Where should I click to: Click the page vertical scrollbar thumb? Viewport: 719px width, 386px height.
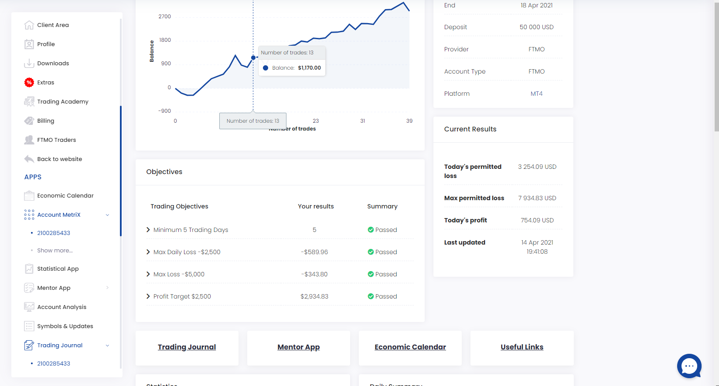(x=716, y=65)
